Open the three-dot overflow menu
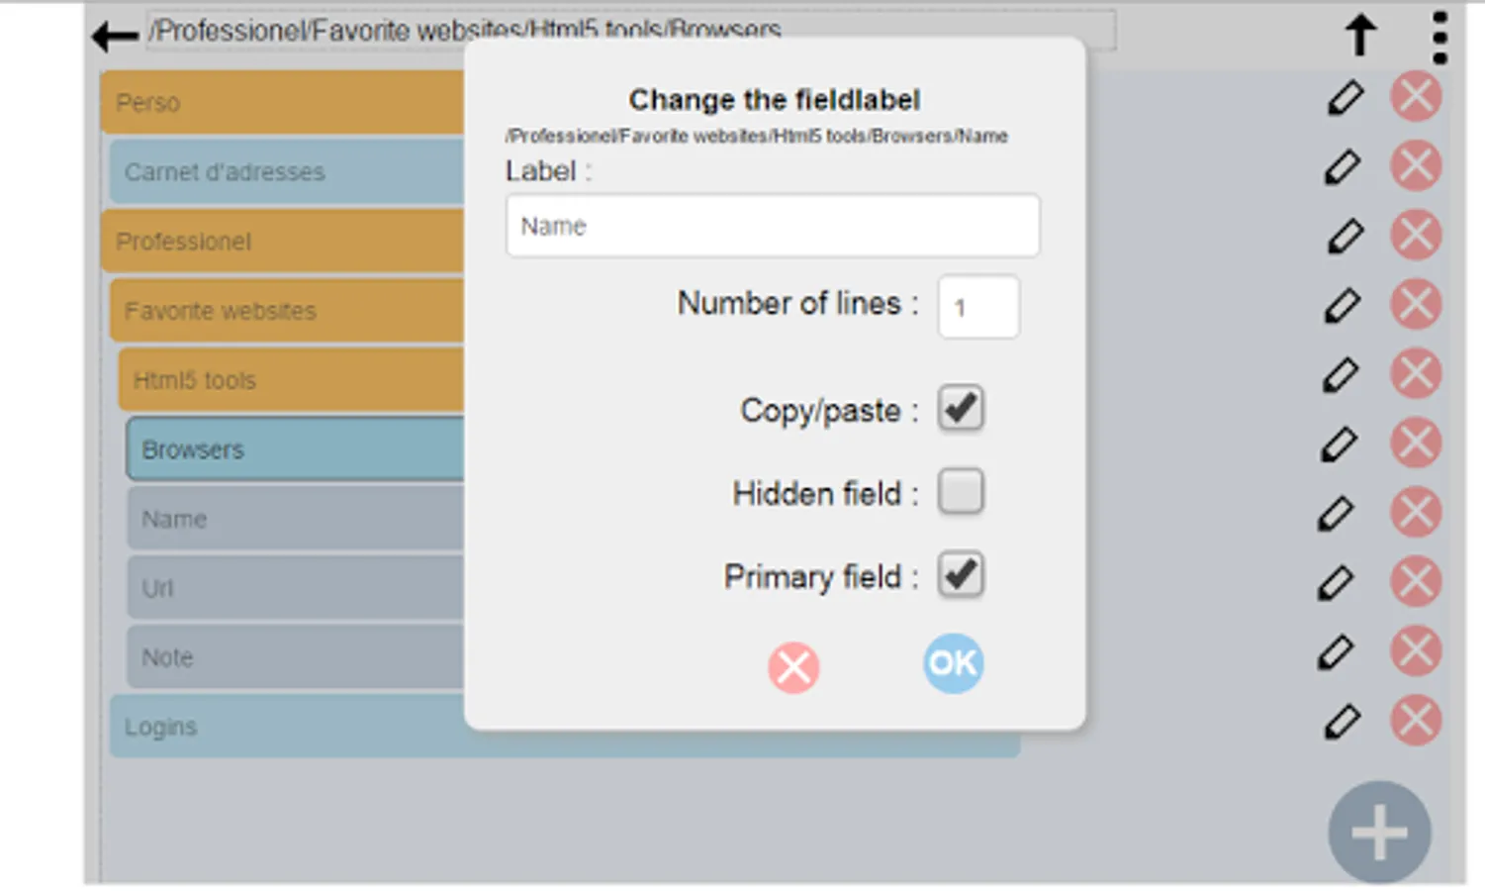1485x891 pixels. tap(1439, 37)
